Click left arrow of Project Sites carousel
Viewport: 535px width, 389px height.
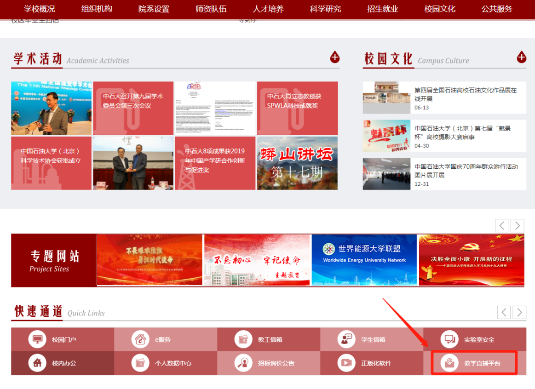coord(501,225)
